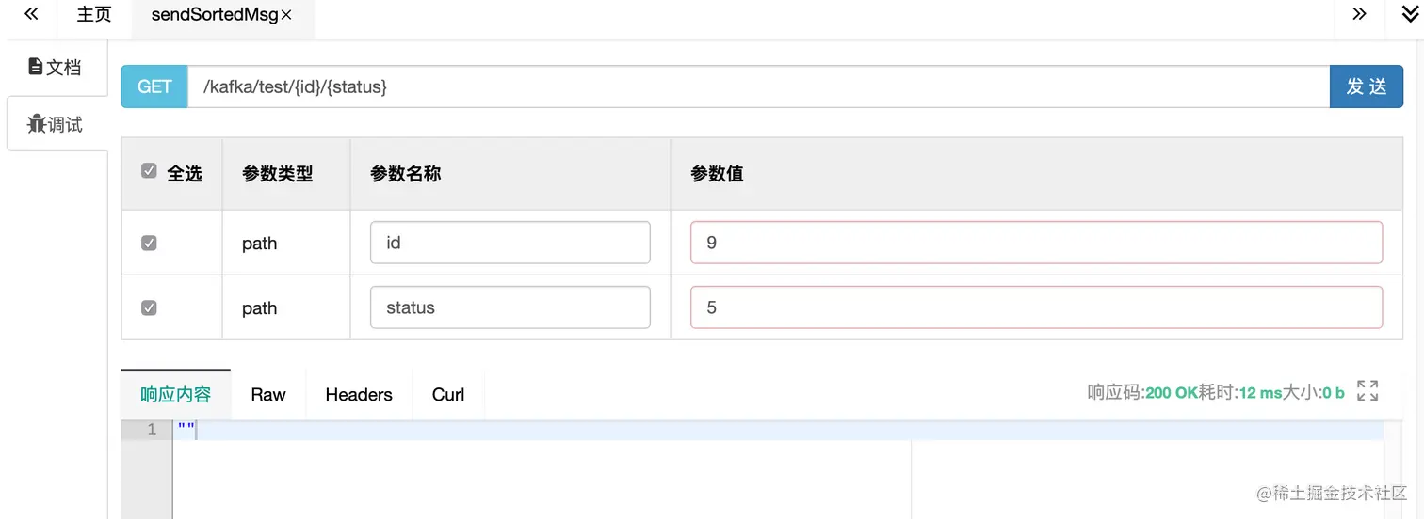
Task: Click the 发送 send button
Action: [x=1366, y=86]
